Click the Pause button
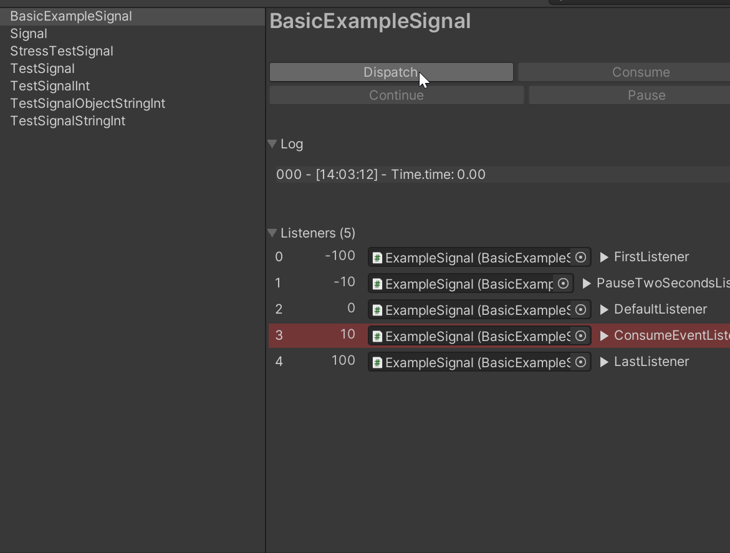Viewport: 730px width, 553px height. (x=646, y=95)
